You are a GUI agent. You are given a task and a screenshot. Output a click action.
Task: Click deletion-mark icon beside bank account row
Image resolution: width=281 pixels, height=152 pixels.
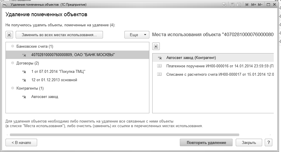24,55
